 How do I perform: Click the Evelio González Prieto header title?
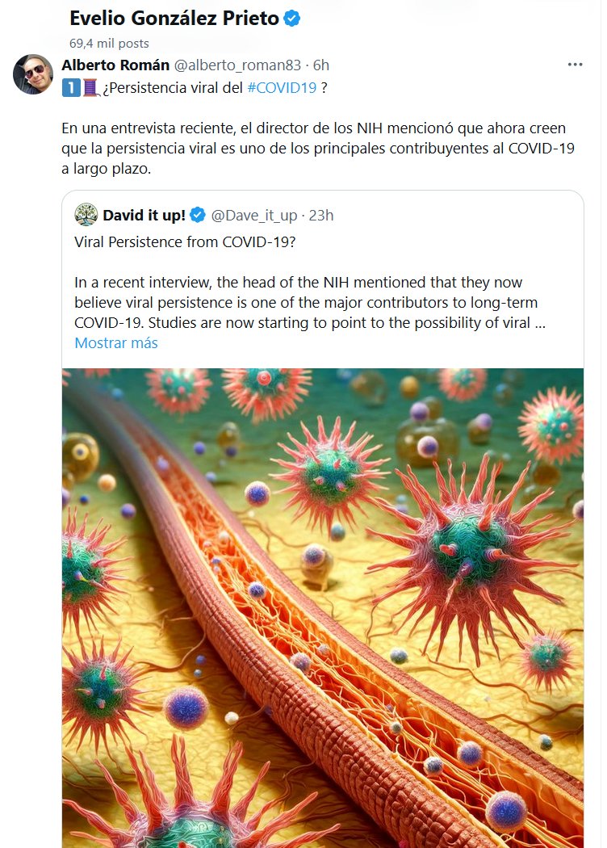pos(174,19)
